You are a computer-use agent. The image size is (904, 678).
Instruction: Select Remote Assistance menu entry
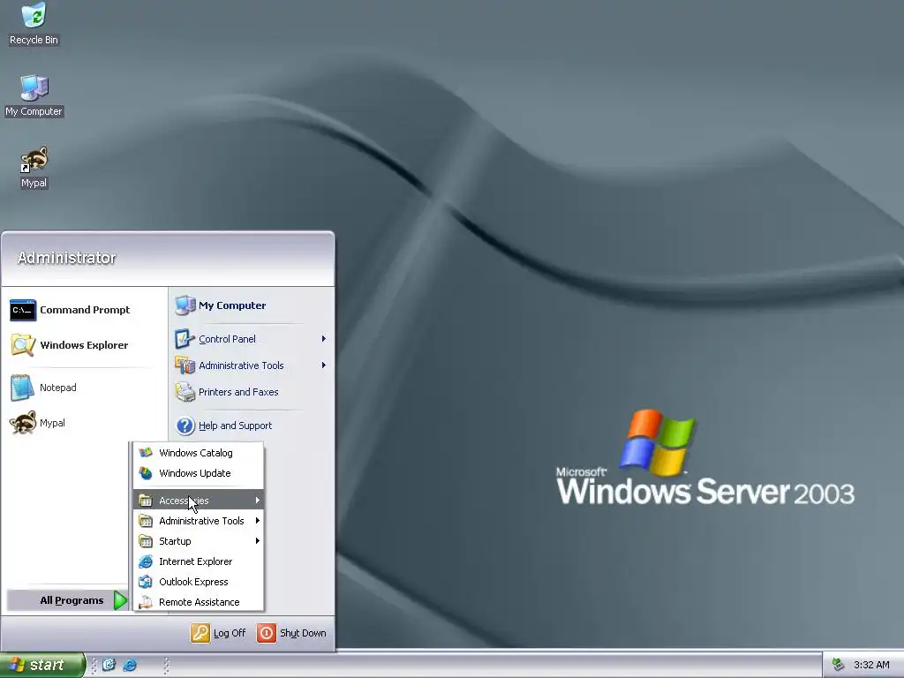coord(199,602)
